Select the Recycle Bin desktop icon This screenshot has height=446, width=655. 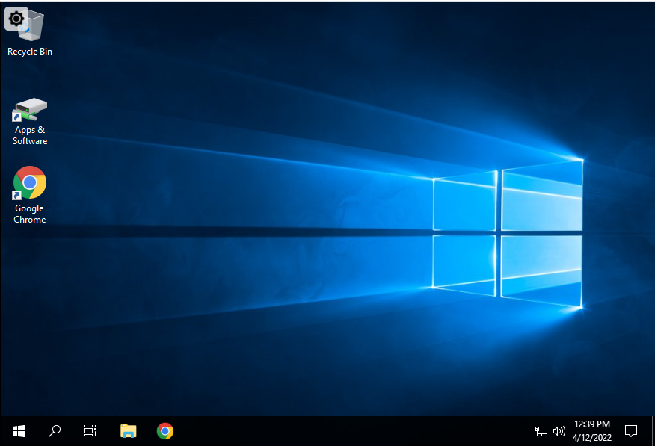(x=30, y=33)
